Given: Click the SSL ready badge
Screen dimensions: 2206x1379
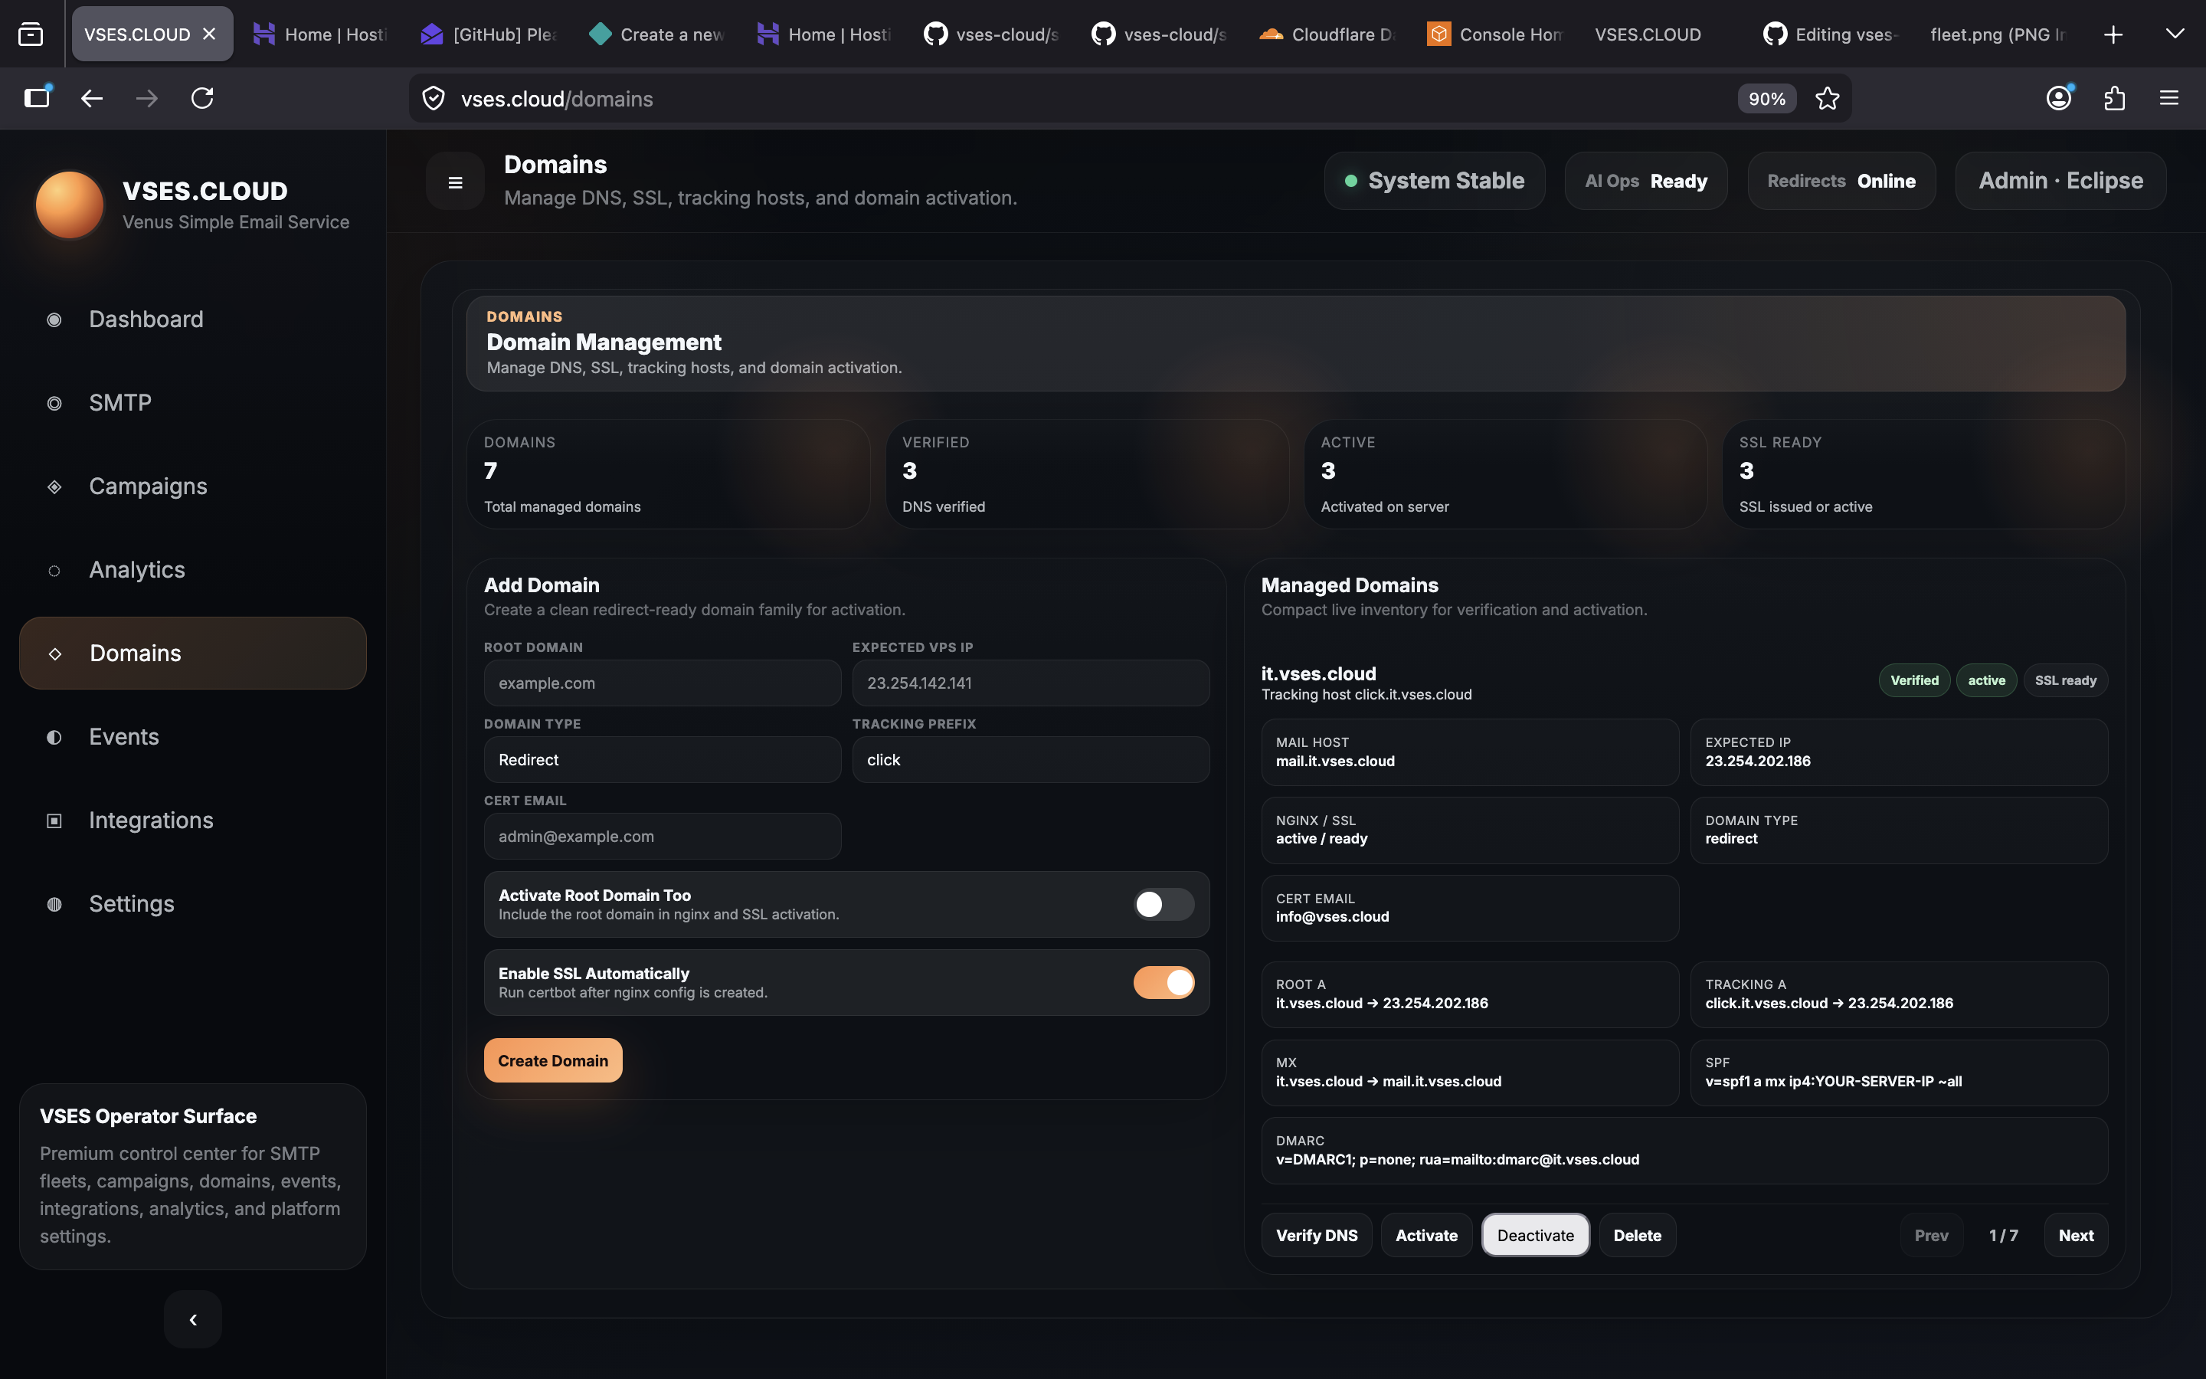Looking at the screenshot, I should pyautogui.click(x=2066, y=680).
